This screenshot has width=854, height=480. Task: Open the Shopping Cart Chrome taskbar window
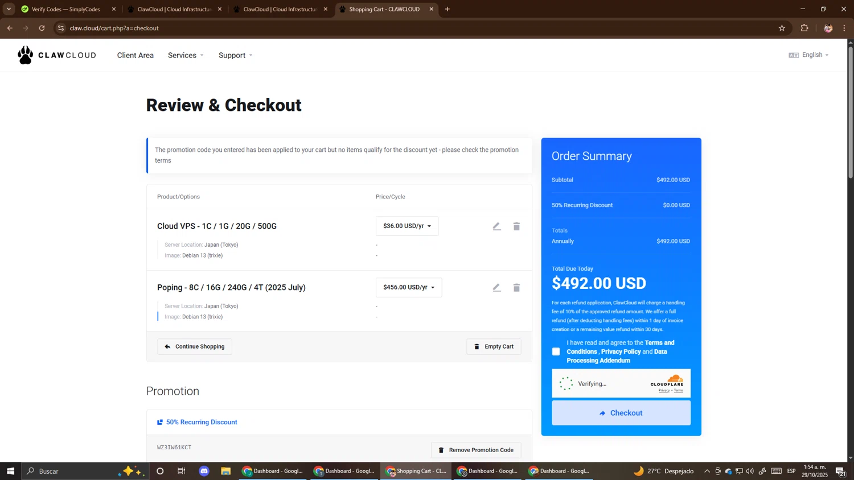(x=416, y=471)
